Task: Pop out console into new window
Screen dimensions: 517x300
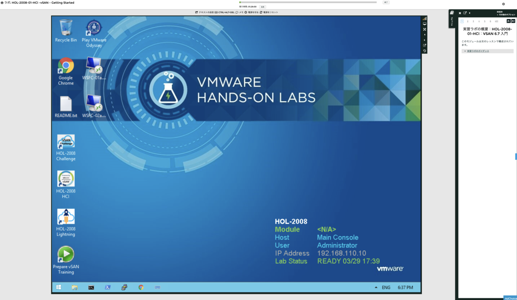Action: point(424,46)
